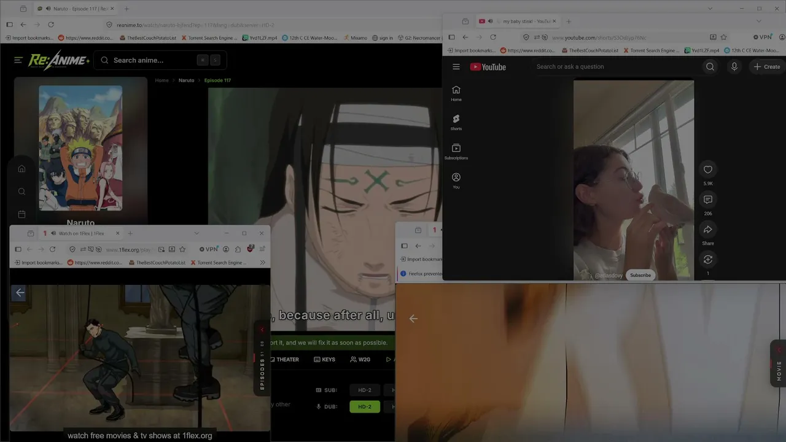The image size is (786, 442).
Task: Open the Naruto poster thumbnail
Action: [x=80, y=148]
